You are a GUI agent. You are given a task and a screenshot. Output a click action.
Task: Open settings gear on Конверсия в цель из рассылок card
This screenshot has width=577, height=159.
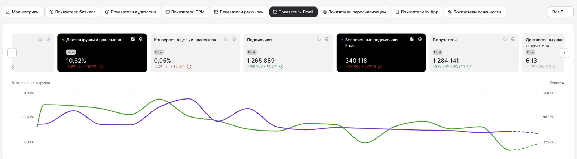point(234,39)
